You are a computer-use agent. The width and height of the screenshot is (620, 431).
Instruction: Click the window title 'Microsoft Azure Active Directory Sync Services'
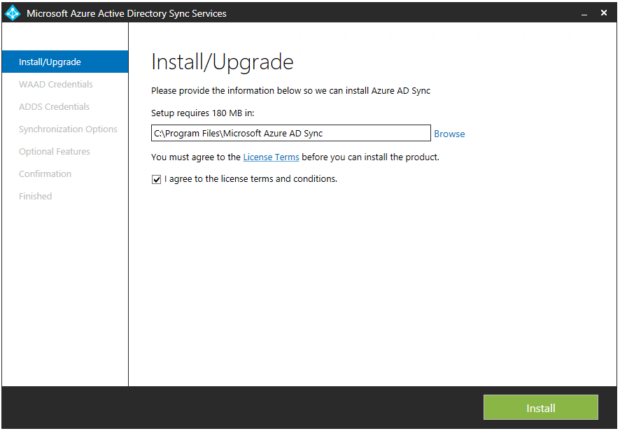pos(127,13)
